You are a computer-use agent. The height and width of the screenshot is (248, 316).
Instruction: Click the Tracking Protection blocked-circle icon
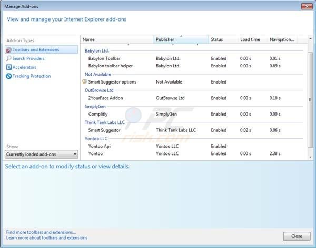coord(8,76)
